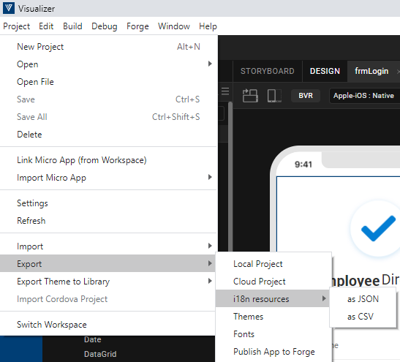Click the rotate device orientation icon
Screen dimensions: 400x362
tap(250, 96)
